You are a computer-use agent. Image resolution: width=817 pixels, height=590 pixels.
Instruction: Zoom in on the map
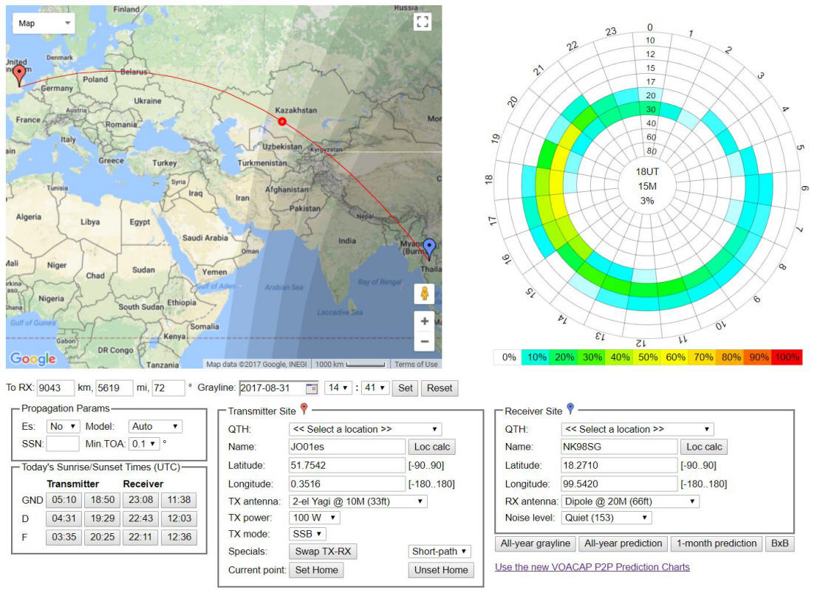424,322
